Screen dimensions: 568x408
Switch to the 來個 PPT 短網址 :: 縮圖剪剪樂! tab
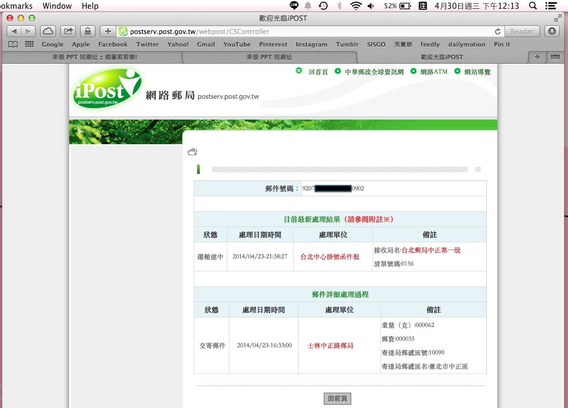coord(94,57)
